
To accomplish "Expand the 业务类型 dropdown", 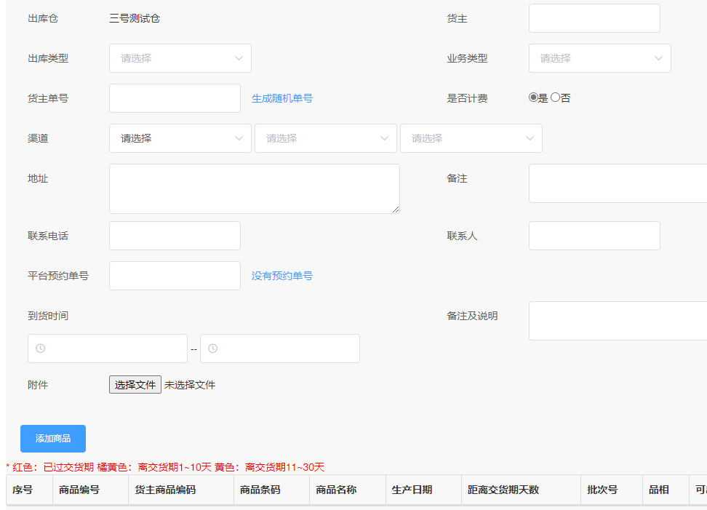I will click(x=599, y=58).
